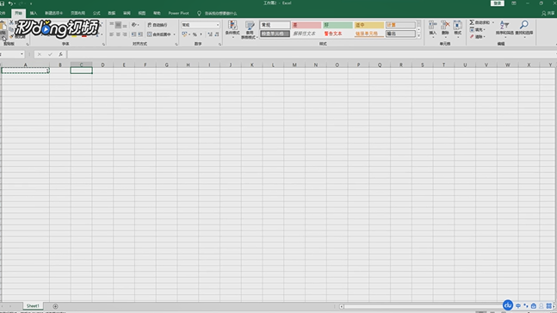The height and width of the screenshot is (313, 557).
Task: Select top align icon
Action: coord(112,25)
